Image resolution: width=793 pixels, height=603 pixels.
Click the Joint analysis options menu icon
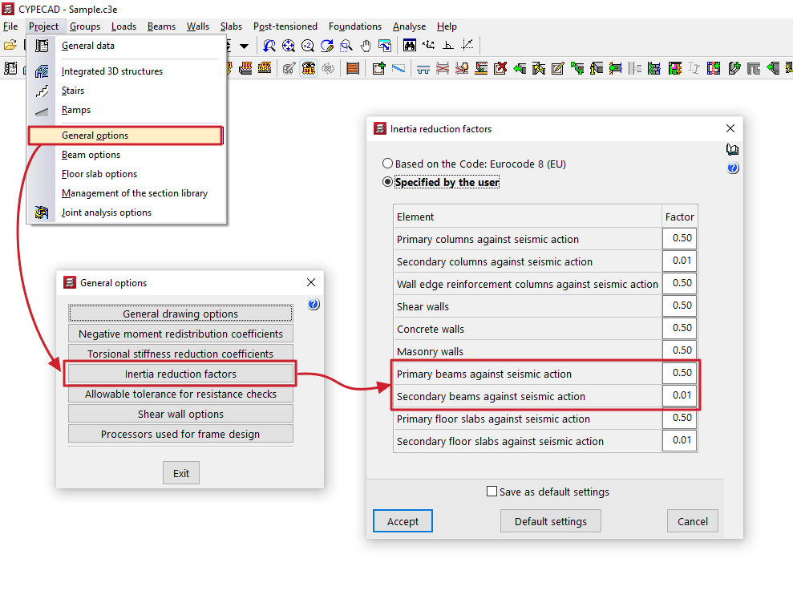(42, 212)
